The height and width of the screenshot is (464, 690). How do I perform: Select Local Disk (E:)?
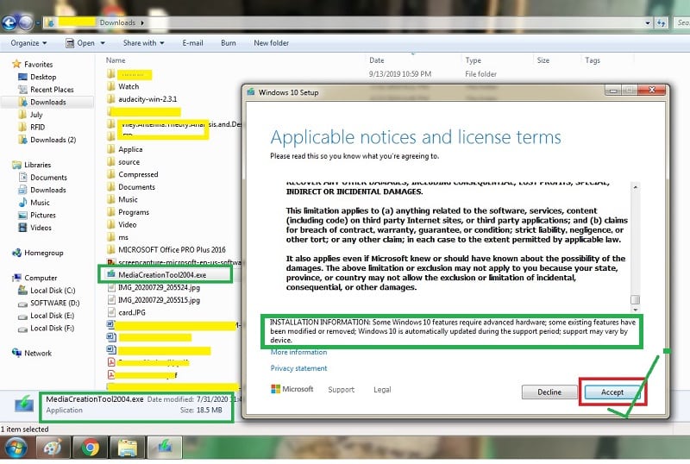[x=52, y=316]
